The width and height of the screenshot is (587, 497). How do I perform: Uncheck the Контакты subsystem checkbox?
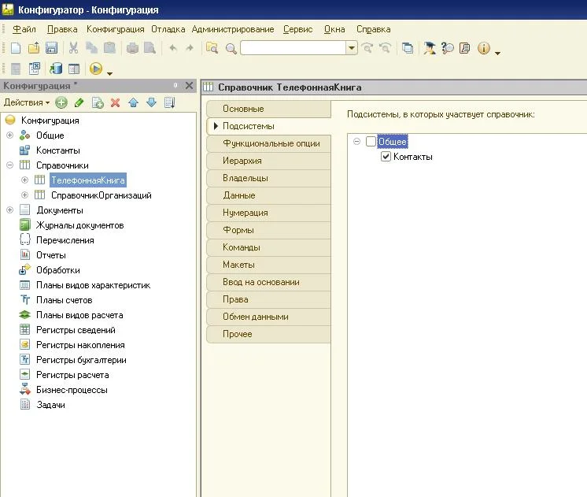click(386, 157)
